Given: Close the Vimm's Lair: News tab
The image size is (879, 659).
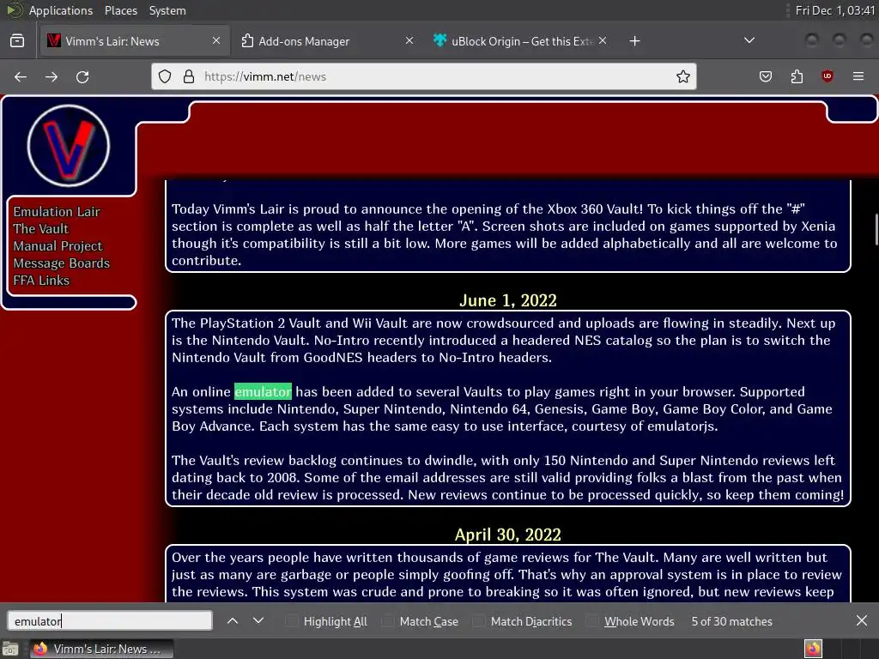Looking at the screenshot, I should point(216,41).
